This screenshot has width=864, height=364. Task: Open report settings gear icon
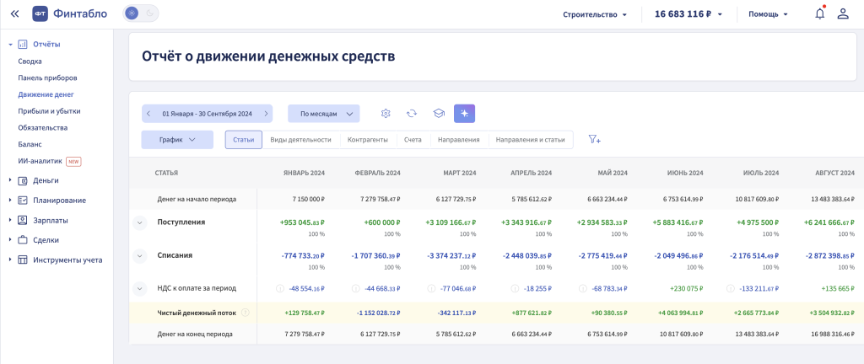386,113
